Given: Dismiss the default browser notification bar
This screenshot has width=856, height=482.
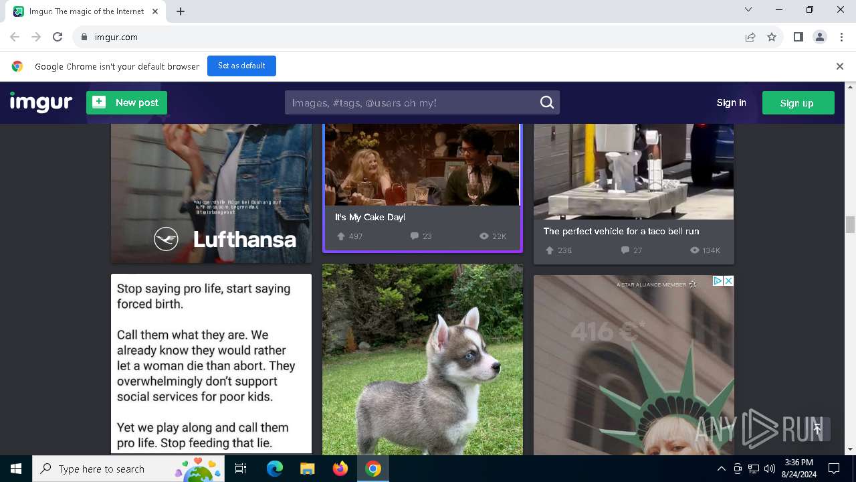Looking at the screenshot, I should coord(839,66).
